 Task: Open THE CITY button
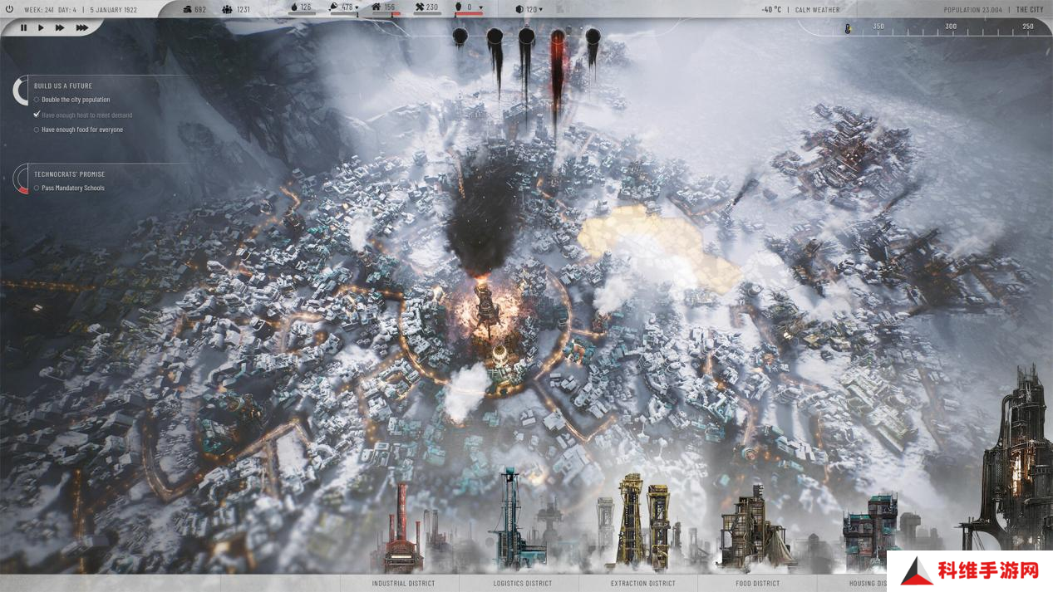[1030, 10]
